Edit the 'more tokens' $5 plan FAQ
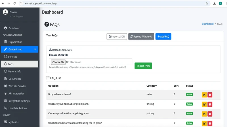The image size is (227, 127). [x=204, y=123]
